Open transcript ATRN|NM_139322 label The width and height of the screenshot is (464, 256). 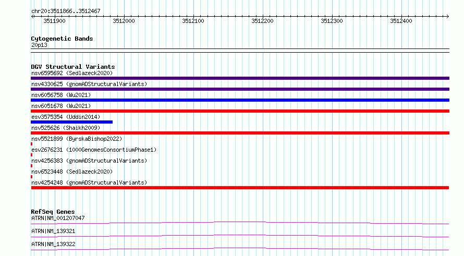(x=53, y=244)
